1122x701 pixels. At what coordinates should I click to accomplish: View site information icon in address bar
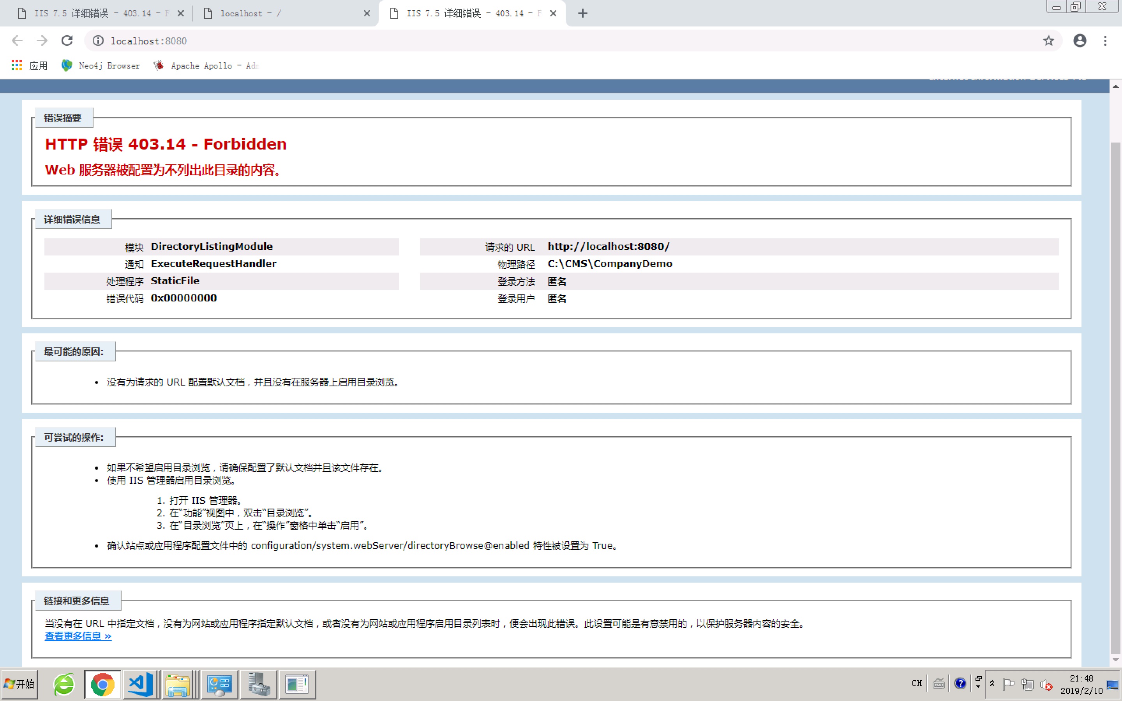[x=98, y=41]
